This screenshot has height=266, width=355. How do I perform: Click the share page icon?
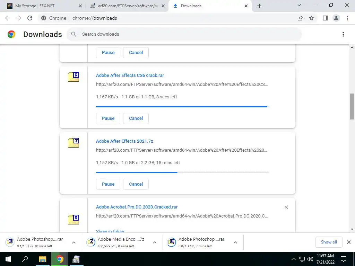click(x=300, y=18)
